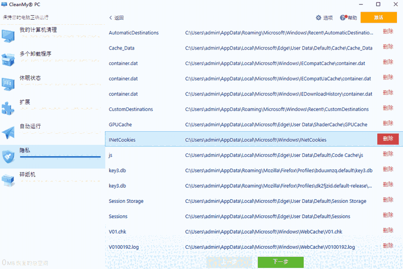Delete key3.db in dk2fjzid.default-release profile
403x269 pixels.
388,184
